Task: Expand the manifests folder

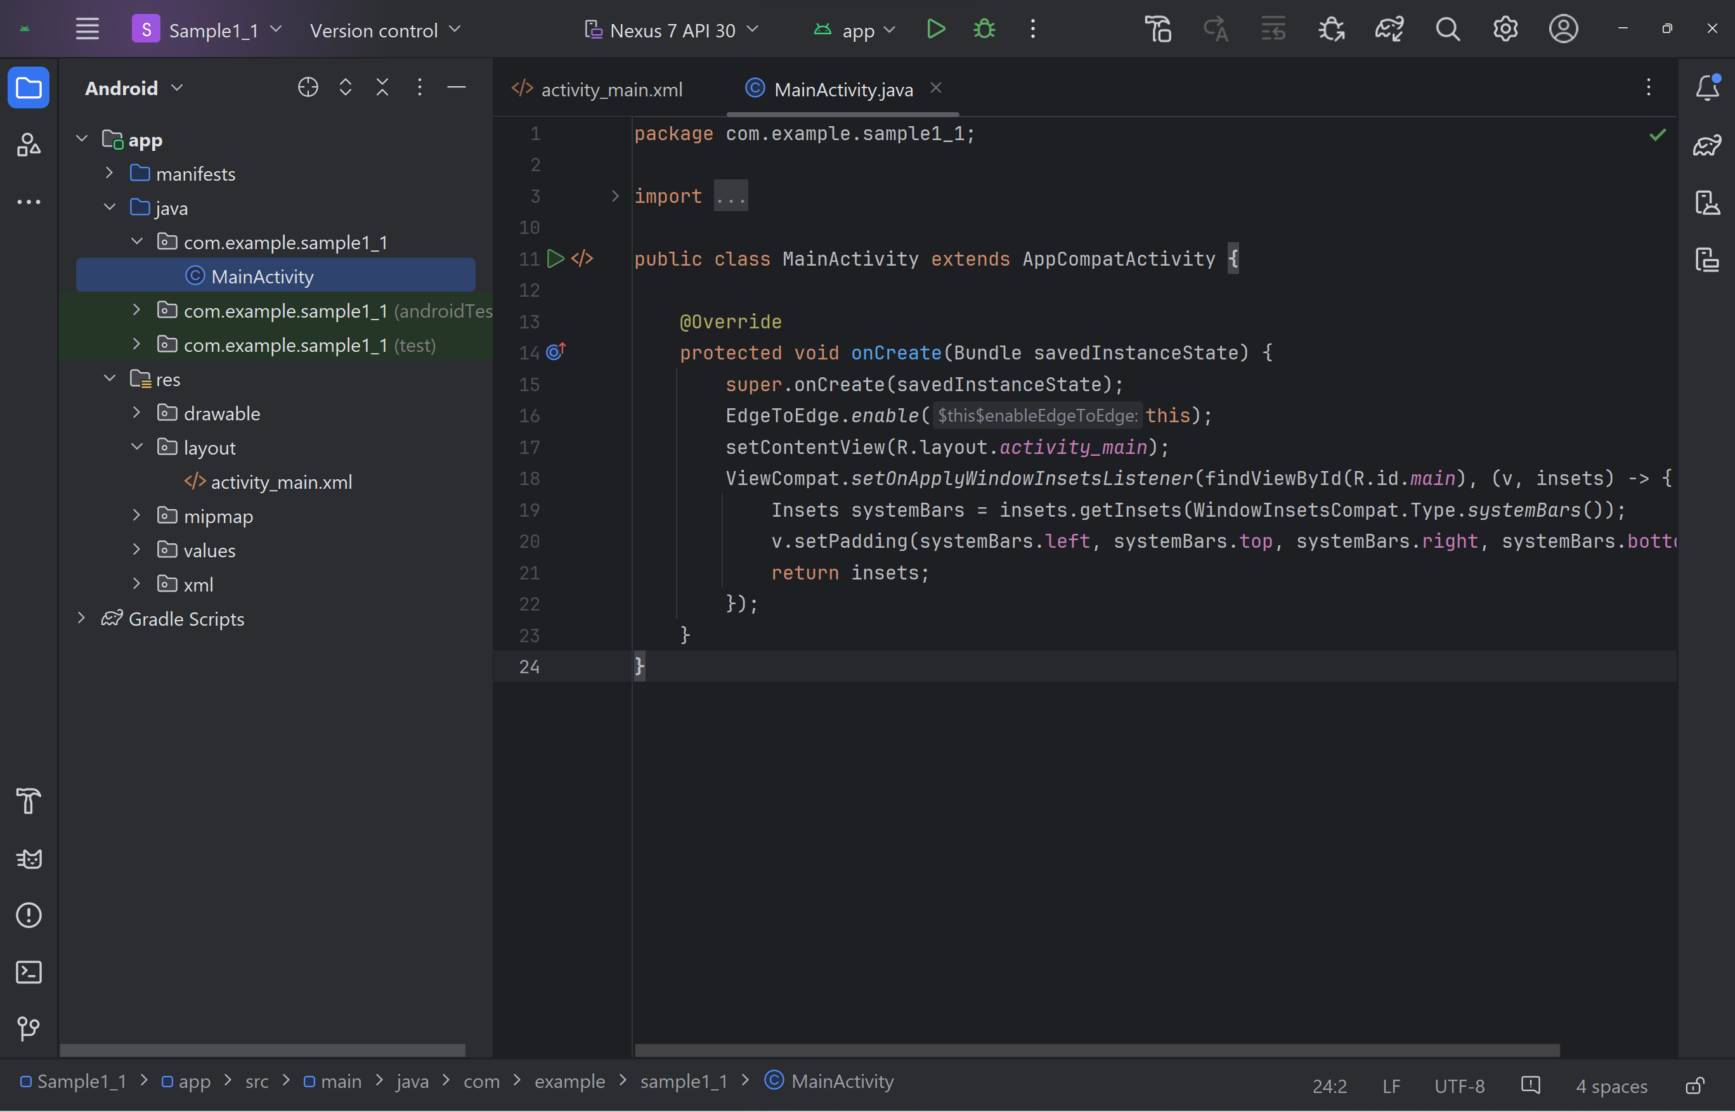Action: pyautogui.click(x=109, y=173)
